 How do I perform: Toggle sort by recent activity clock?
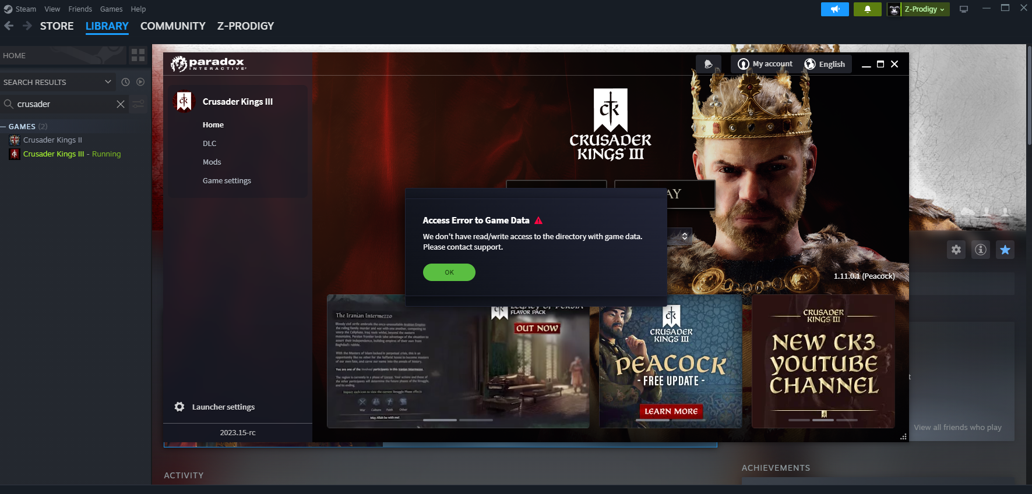tap(125, 82)
